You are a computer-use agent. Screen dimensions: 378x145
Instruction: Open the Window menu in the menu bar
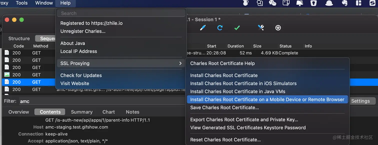(x=44, y=3)
